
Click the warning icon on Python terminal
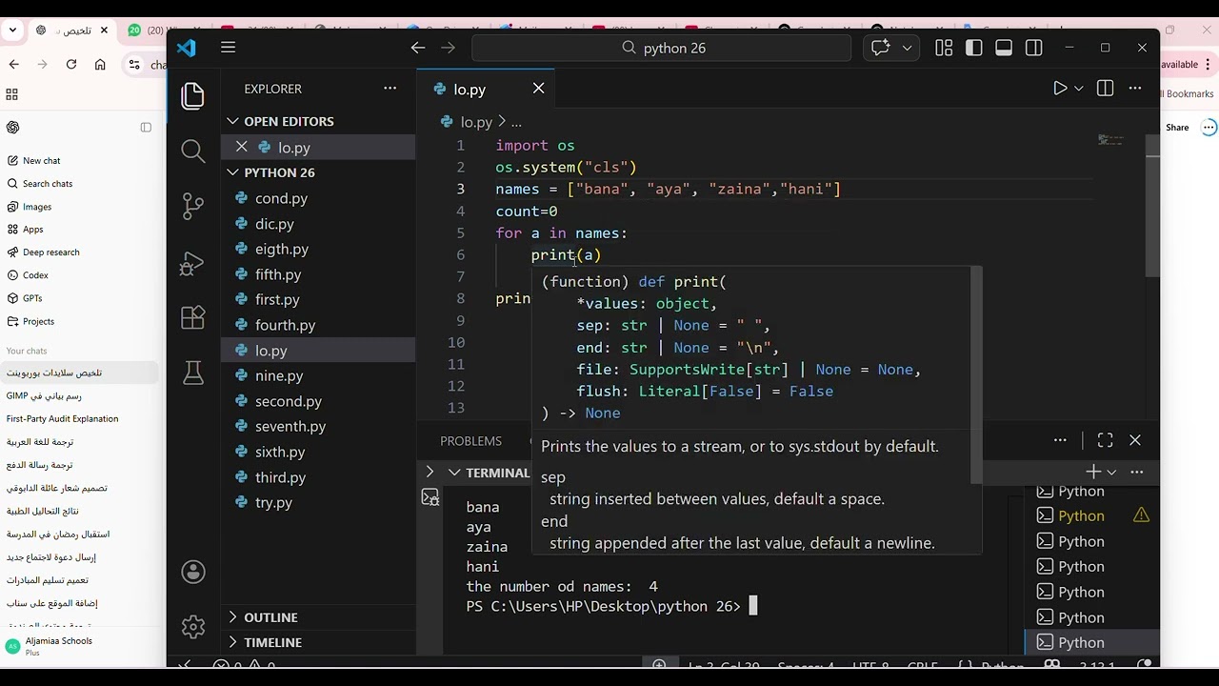1141,515
